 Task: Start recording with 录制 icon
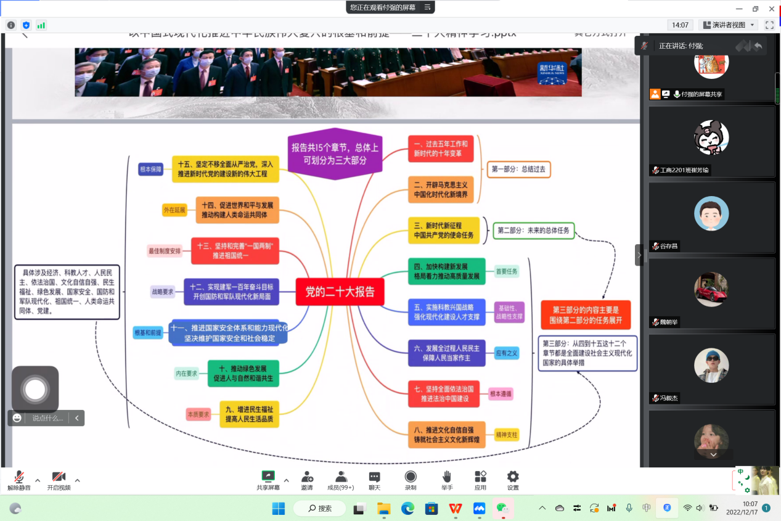coord(411,480)
